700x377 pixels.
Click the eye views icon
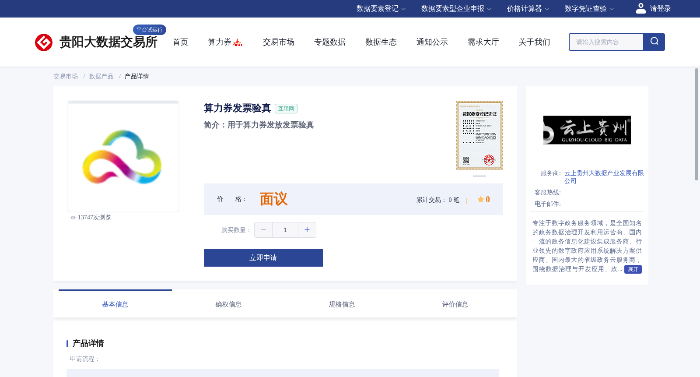coord(73,218)
